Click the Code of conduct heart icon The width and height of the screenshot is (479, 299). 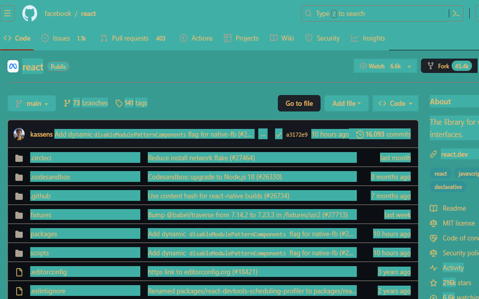click(x=433, y=238)
